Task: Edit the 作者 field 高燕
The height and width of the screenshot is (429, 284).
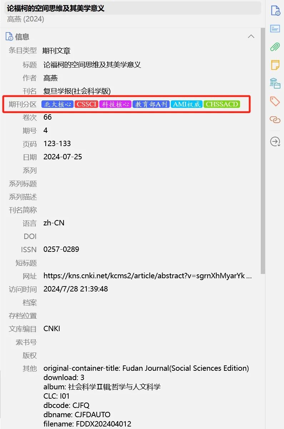Action: coord(50,78)
